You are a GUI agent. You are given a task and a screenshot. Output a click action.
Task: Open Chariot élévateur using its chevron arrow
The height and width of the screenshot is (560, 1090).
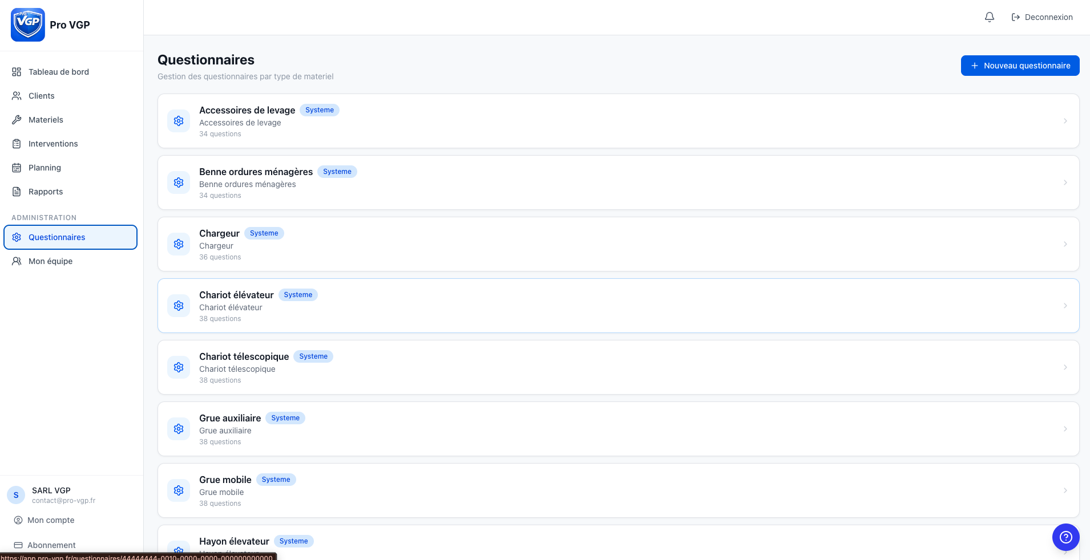coord(1065,306)
